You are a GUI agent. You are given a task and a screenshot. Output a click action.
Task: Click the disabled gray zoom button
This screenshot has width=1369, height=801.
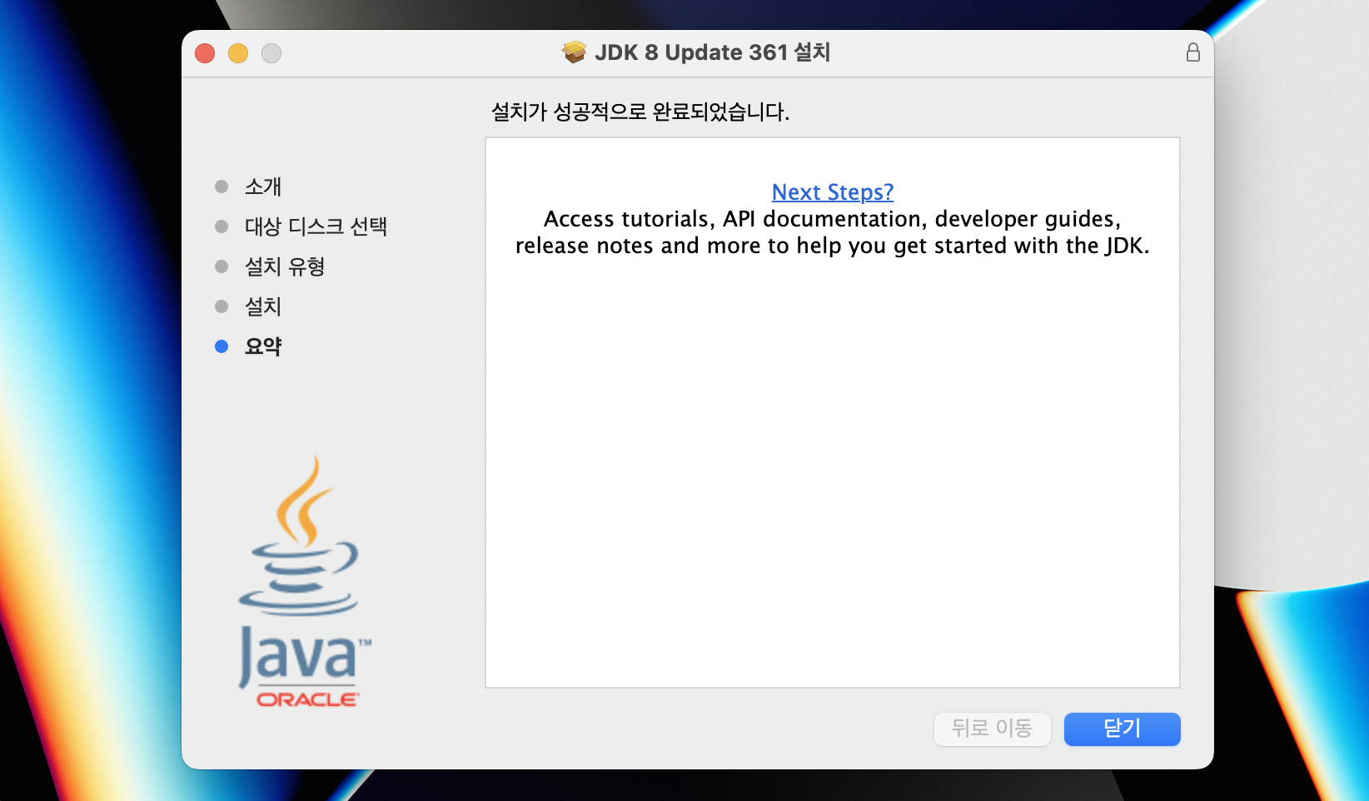pyautogui.click(x=271, y=53)
